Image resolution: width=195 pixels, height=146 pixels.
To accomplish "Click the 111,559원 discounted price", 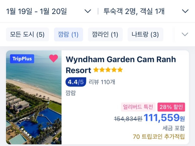I will point(164,118).
